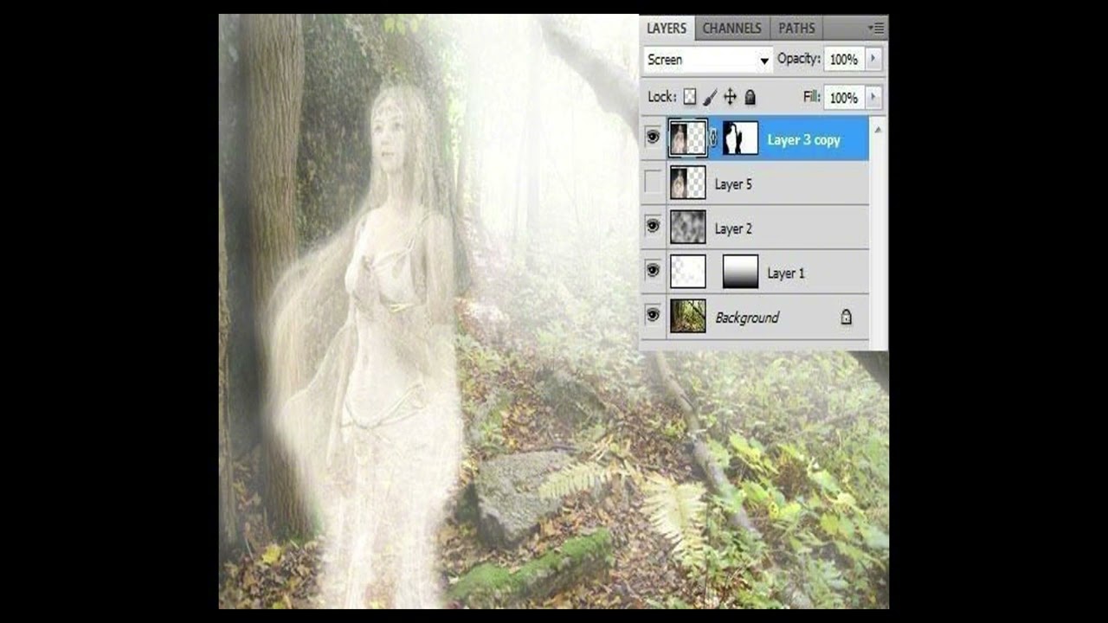Click the 'Opacity:' label
This screenshot has width=1108, height=623.
(x=798, y=59)
